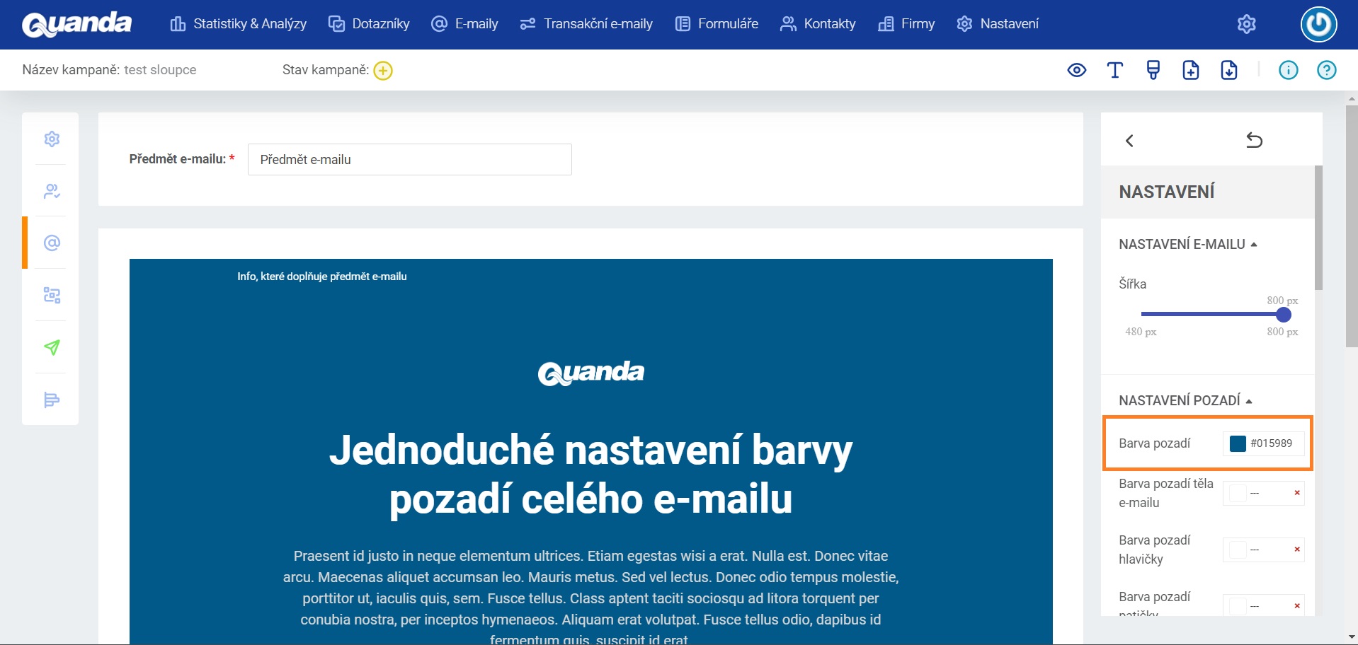Open the bar chart results icon in sidebar
This screenshot has width=1358, height=645.
point(52,400)
